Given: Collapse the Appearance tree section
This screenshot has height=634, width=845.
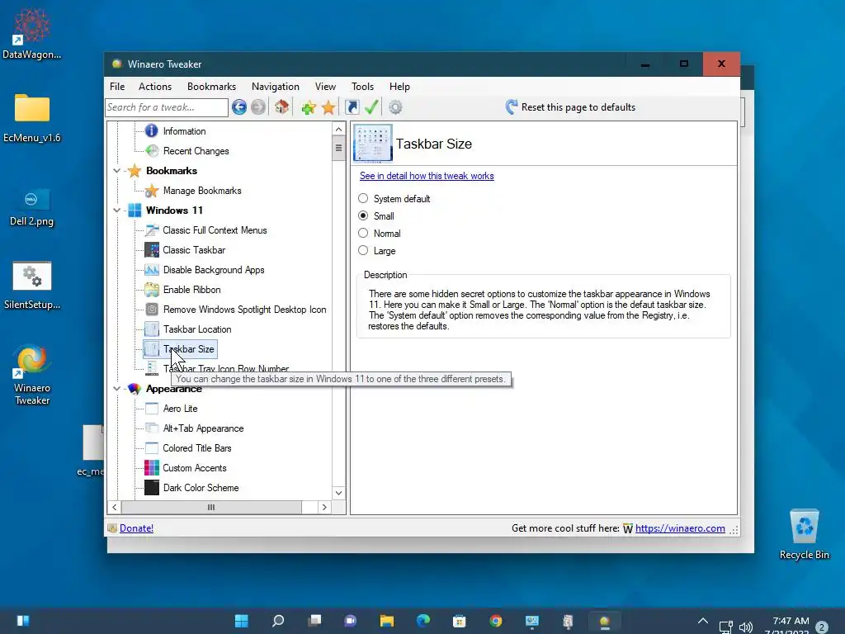Looking at the screenshot, I should 117,388.
